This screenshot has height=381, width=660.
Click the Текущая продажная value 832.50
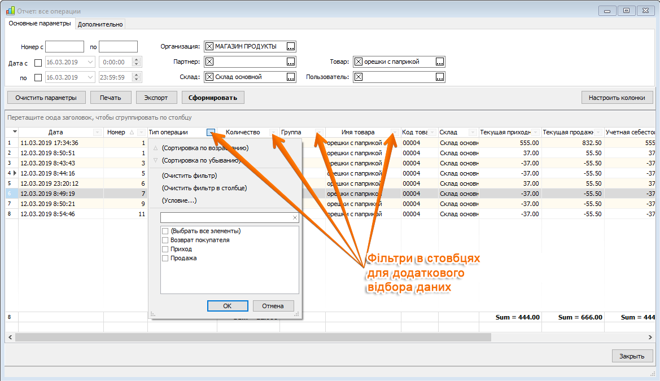pos(592,143)
